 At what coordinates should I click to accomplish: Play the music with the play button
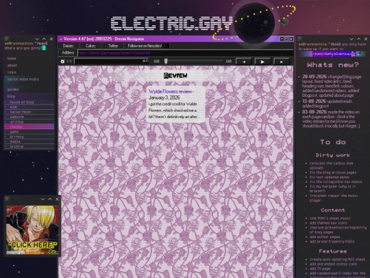pyautogui.click(x=262, y=62)
